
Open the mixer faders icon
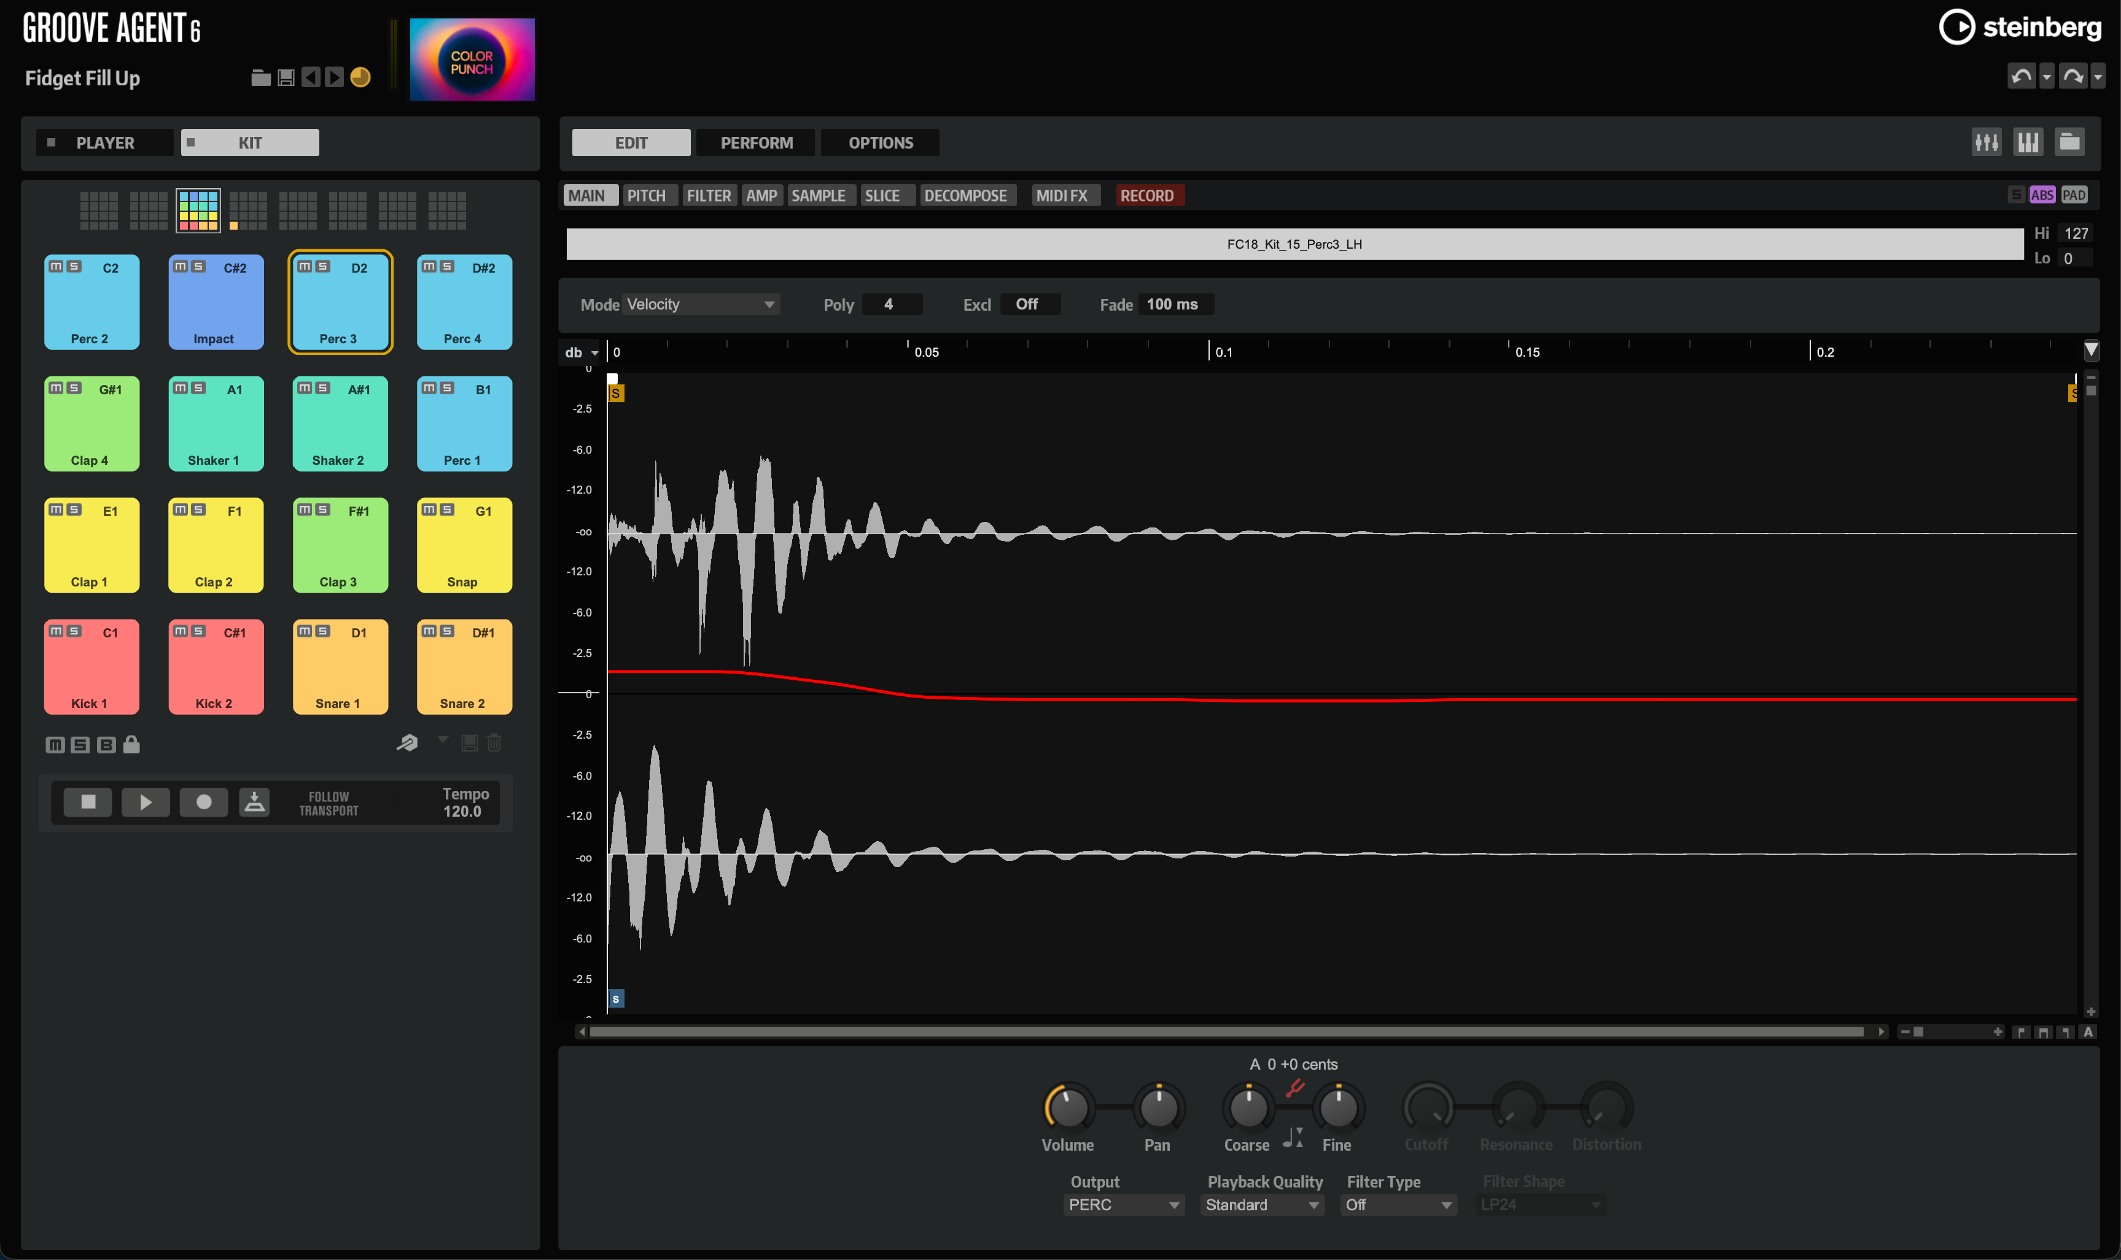(1987, 142)
